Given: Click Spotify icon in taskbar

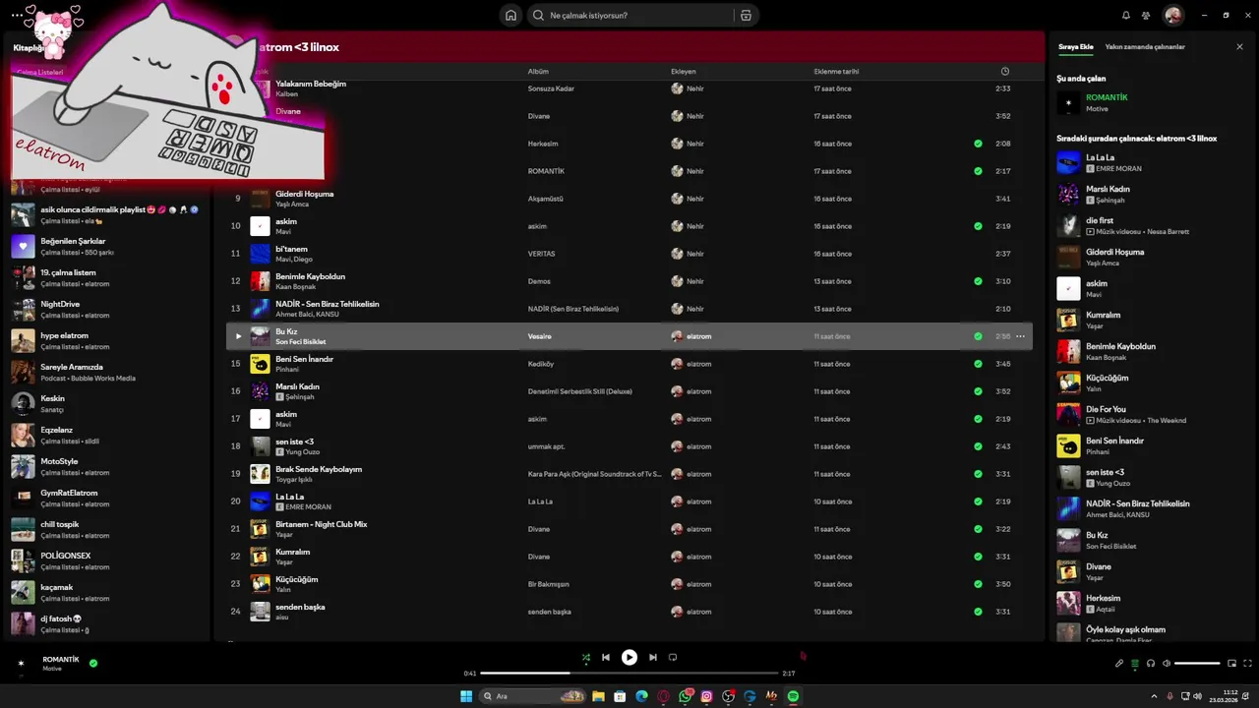Looking at the screenshot, I should tap(793, 696).
